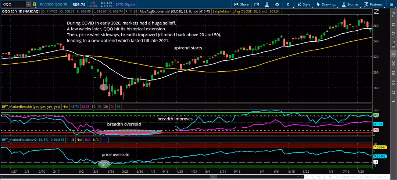The height and width of the screenshot is (180, 397).
Task: Toggle the Btns sidebar tab
Action: tap(393, 44)
